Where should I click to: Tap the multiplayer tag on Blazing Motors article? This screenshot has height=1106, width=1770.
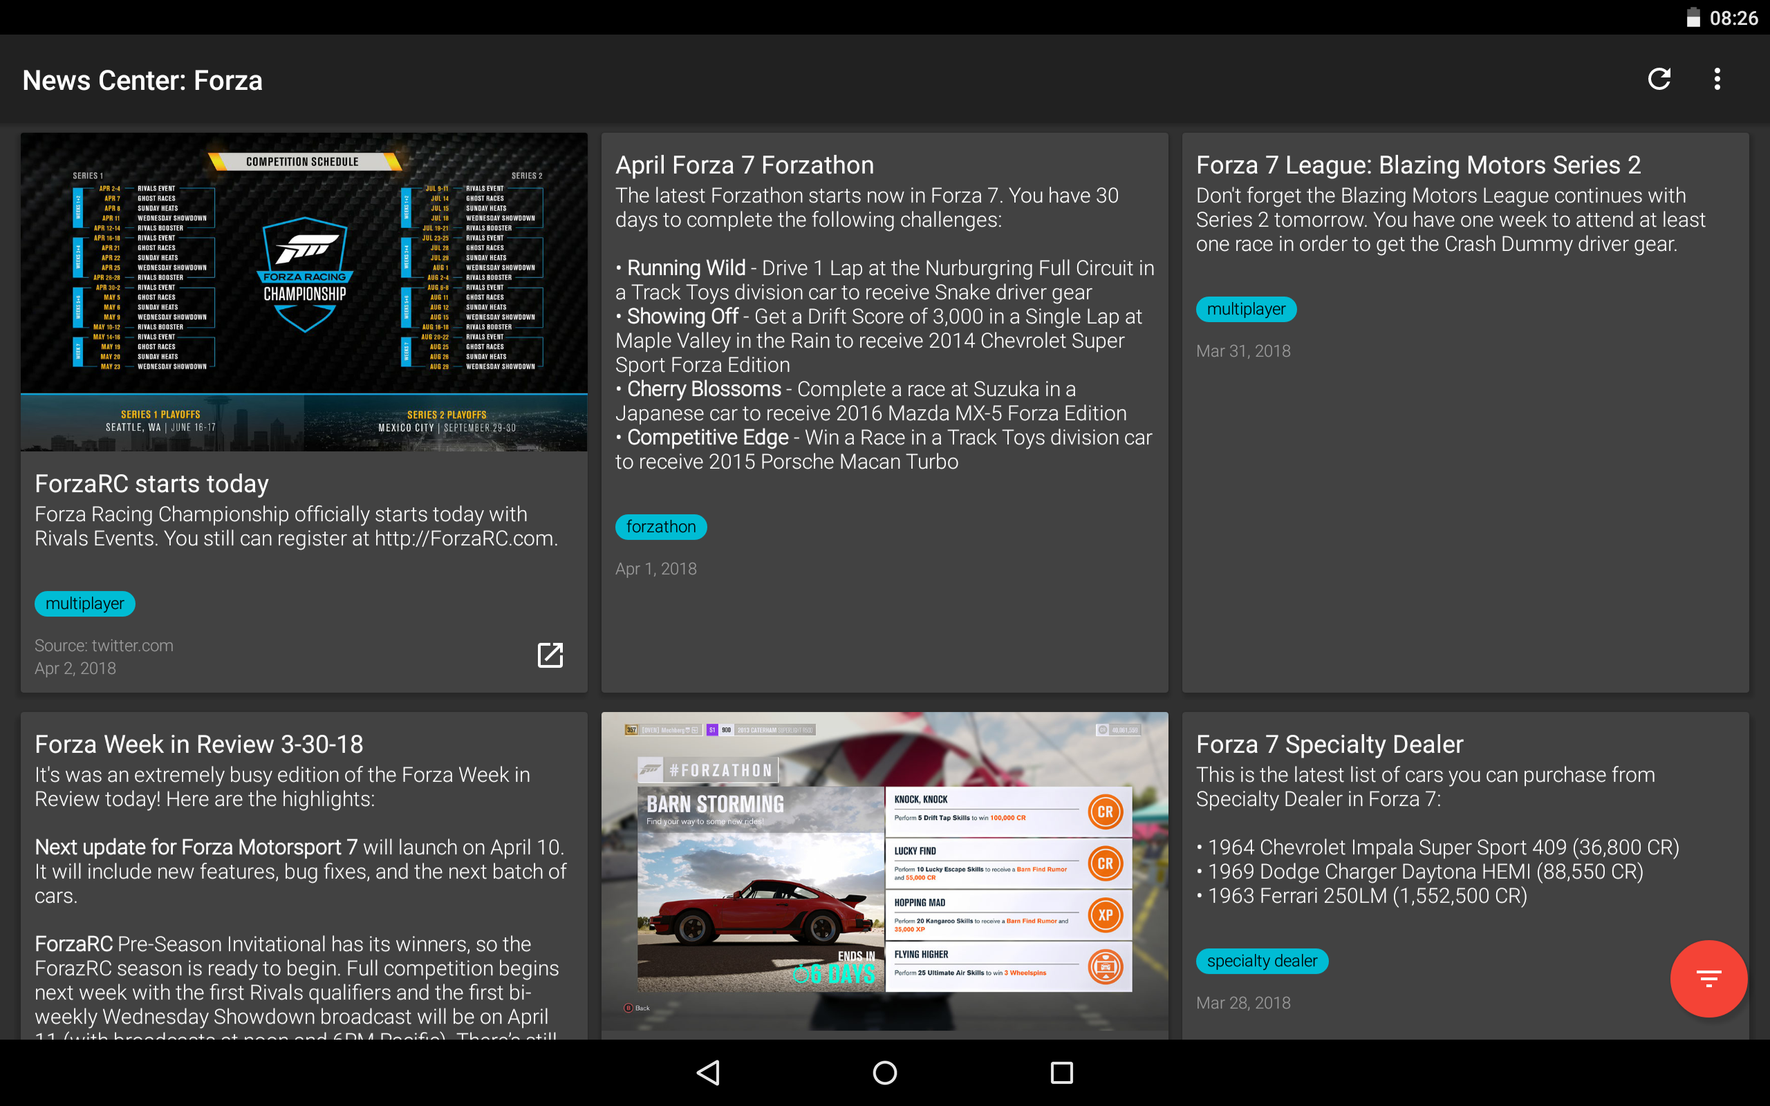[x=1247, y=310]
